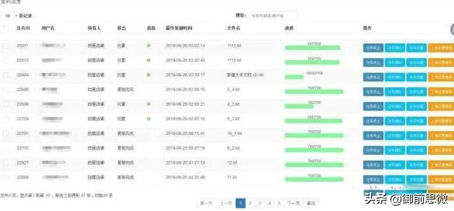
Task: Click green message icon in 4_3.txt row
Action: pos(149,104)
